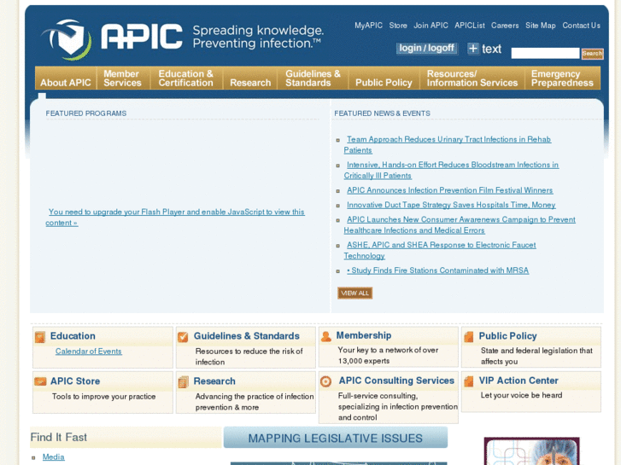Open Resources/Information Services menu
The image size is (621, 465).
pos(472,78)
